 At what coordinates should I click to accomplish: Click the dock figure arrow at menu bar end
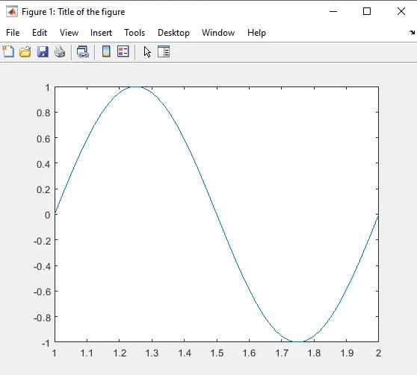pyautogui.click(x=412, y=32)
